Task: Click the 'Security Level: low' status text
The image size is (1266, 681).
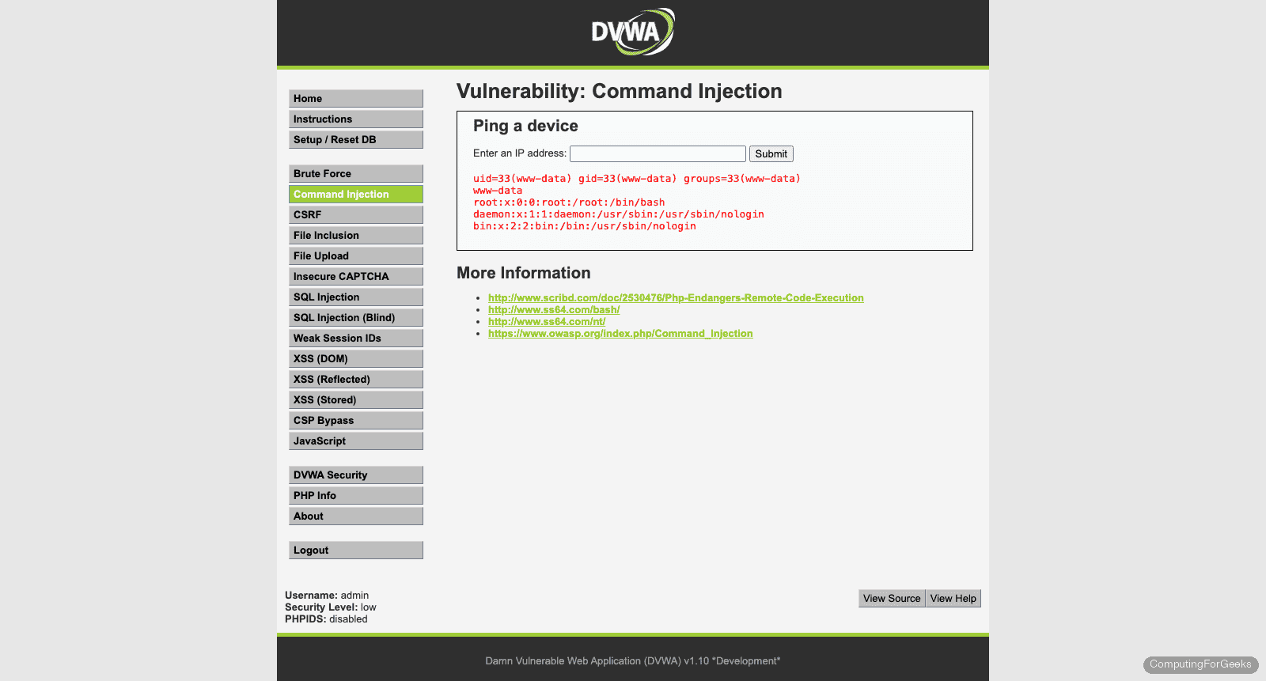Action: pos(331,607)
